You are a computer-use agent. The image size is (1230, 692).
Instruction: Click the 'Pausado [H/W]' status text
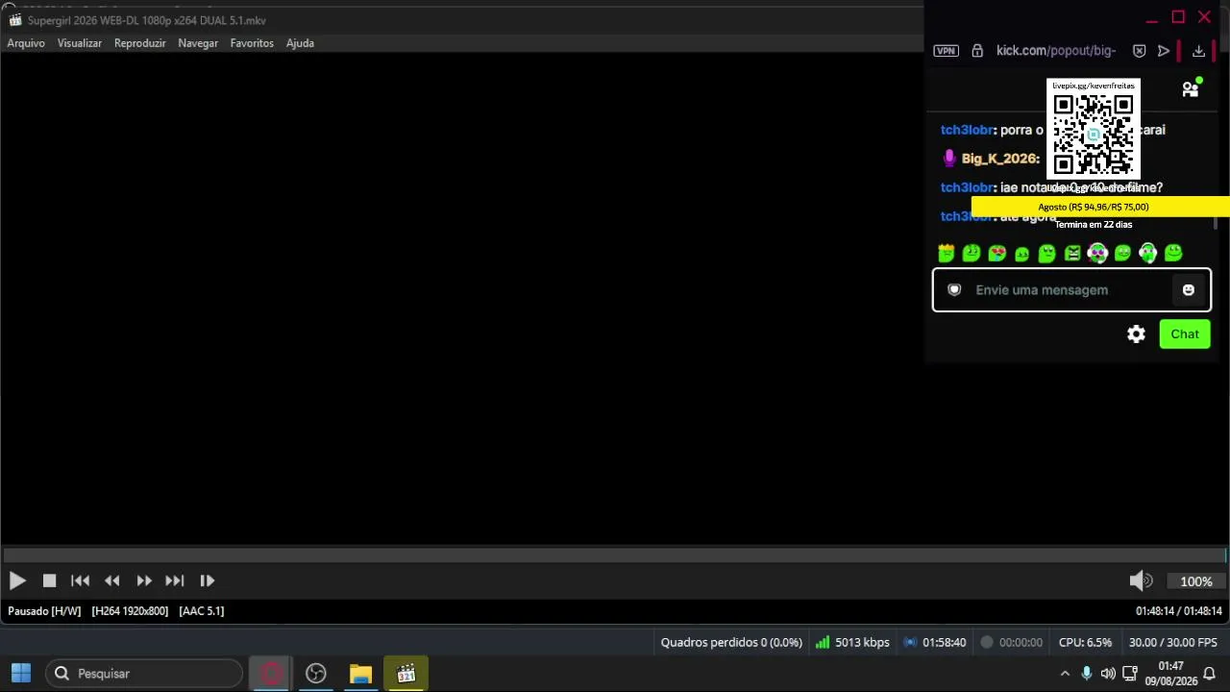[44, 611]
